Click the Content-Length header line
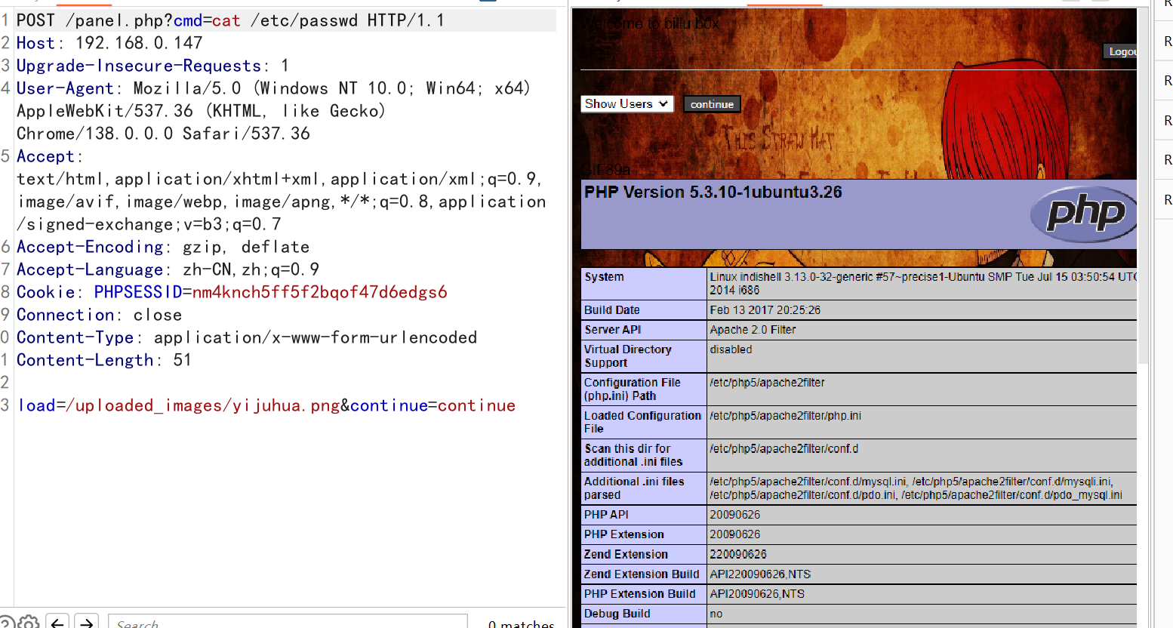1173x628 pixels. pos(104,360)
